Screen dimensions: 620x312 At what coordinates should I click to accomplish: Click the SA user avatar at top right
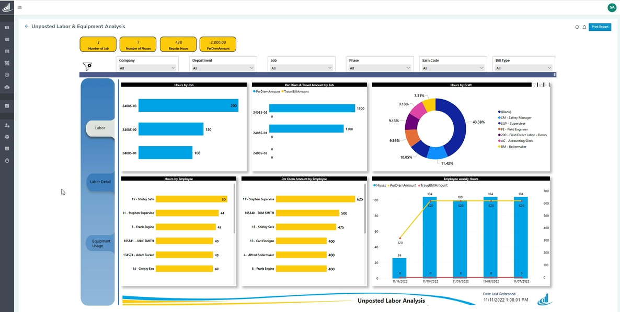(612, 7)
